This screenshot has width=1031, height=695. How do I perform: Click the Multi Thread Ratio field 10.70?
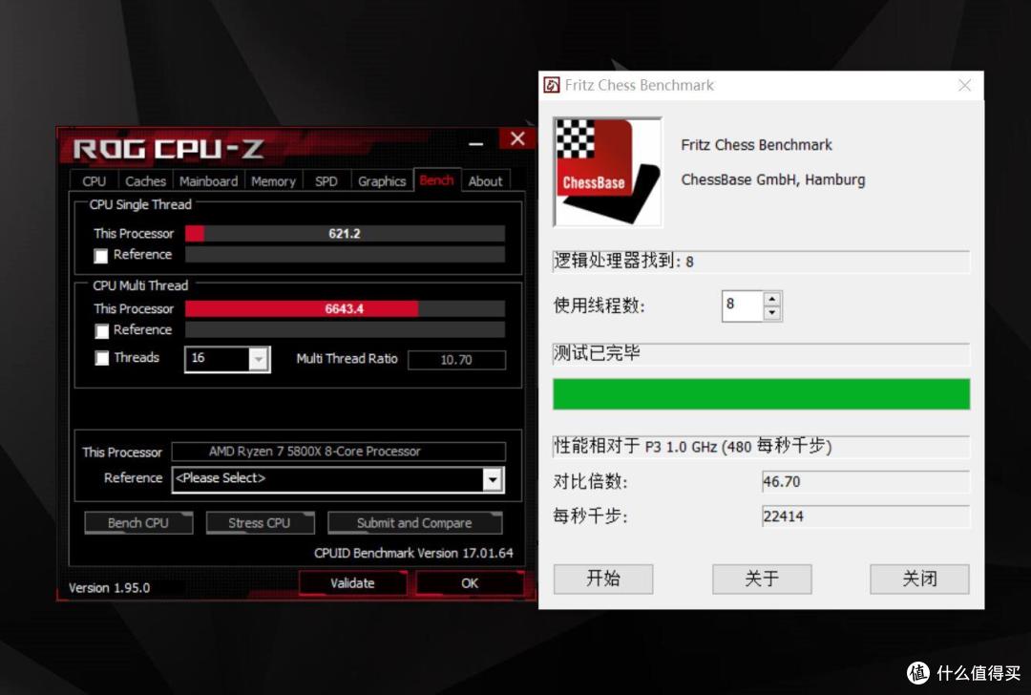point(456,360)
